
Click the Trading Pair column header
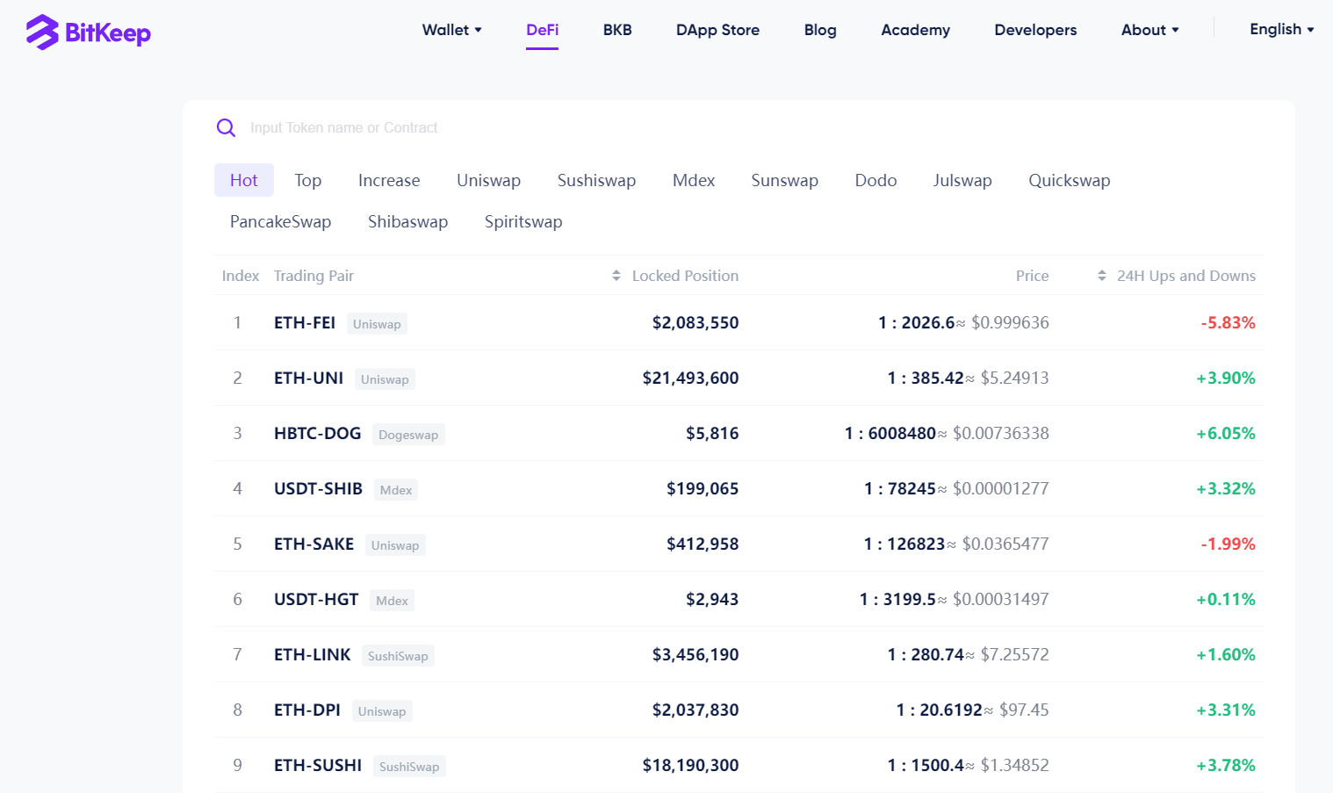click(x=313, y=276)
